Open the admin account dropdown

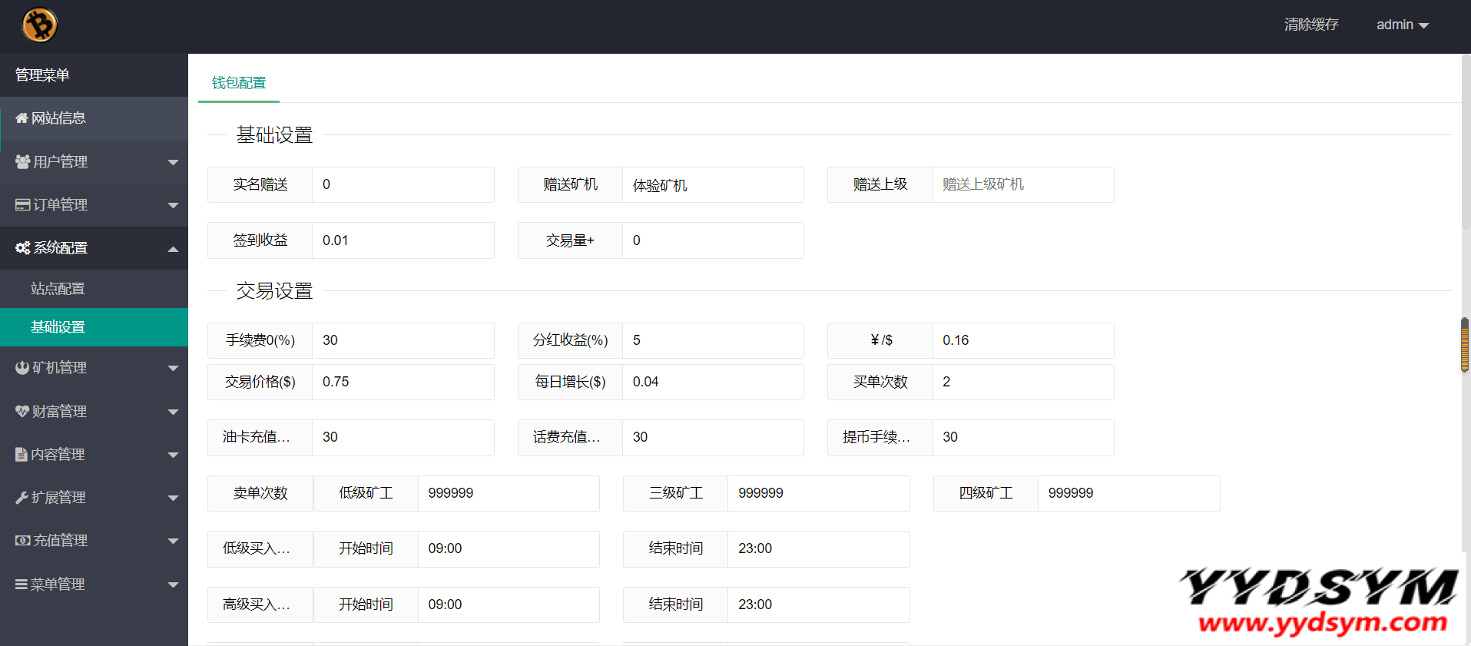point(1402,25)
